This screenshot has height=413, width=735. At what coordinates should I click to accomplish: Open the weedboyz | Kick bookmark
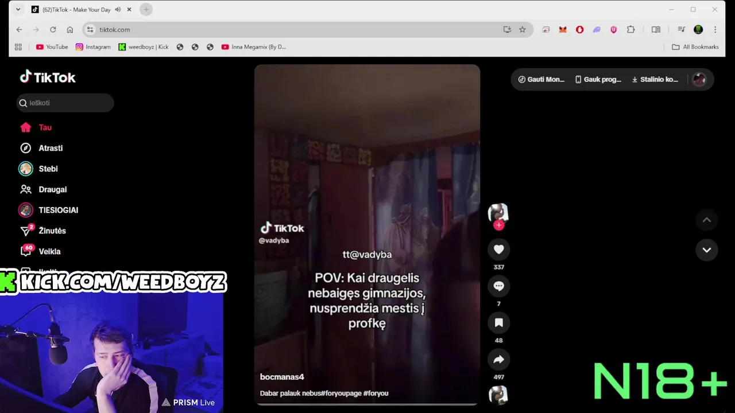click(x=144, y=47)
